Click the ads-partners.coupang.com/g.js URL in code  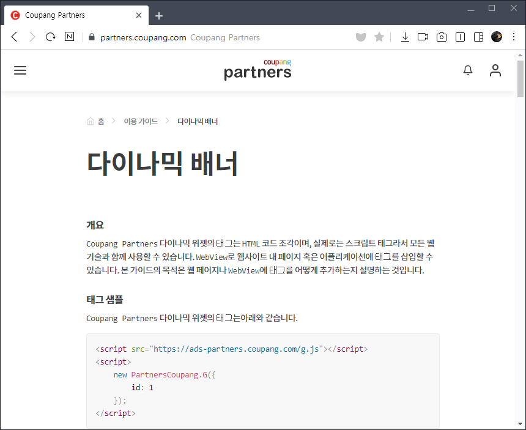pyautogui.click(x=236, y=349)
